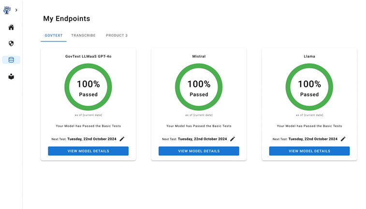Viewport: 366px width, 209px height.
Task: Open the Home page from sidebar
Action: 11,27
